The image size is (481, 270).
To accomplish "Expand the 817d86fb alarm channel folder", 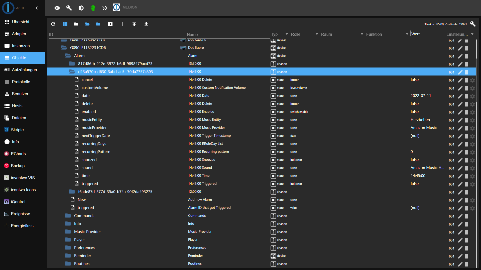I will point(72,63).
